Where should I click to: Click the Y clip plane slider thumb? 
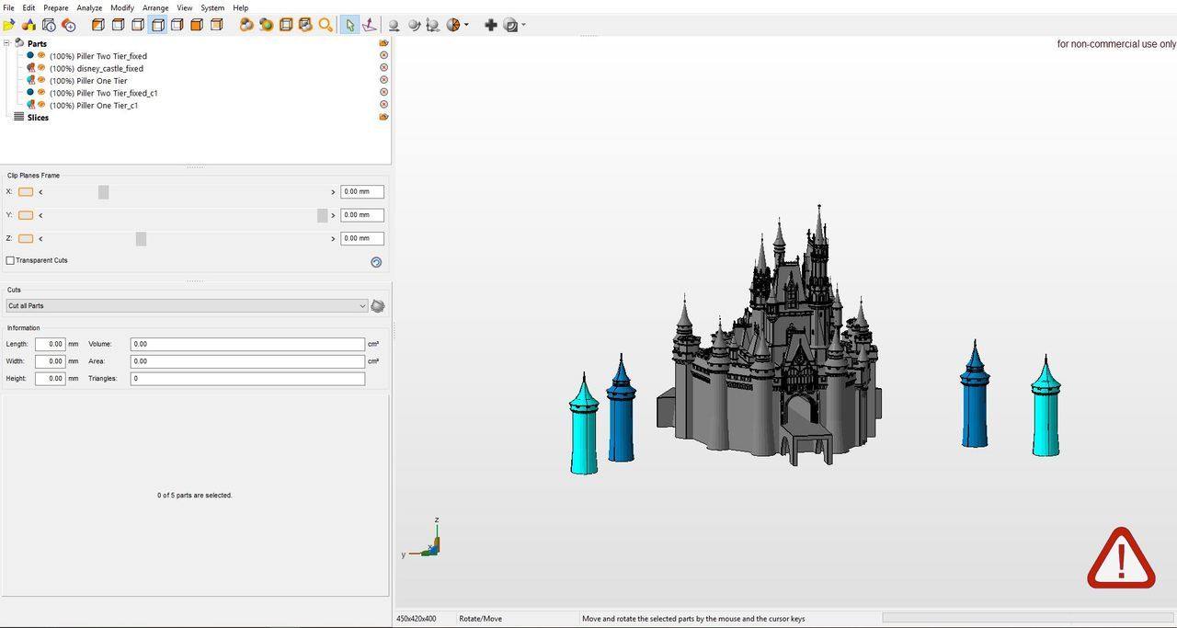click(x=322, y=215)
